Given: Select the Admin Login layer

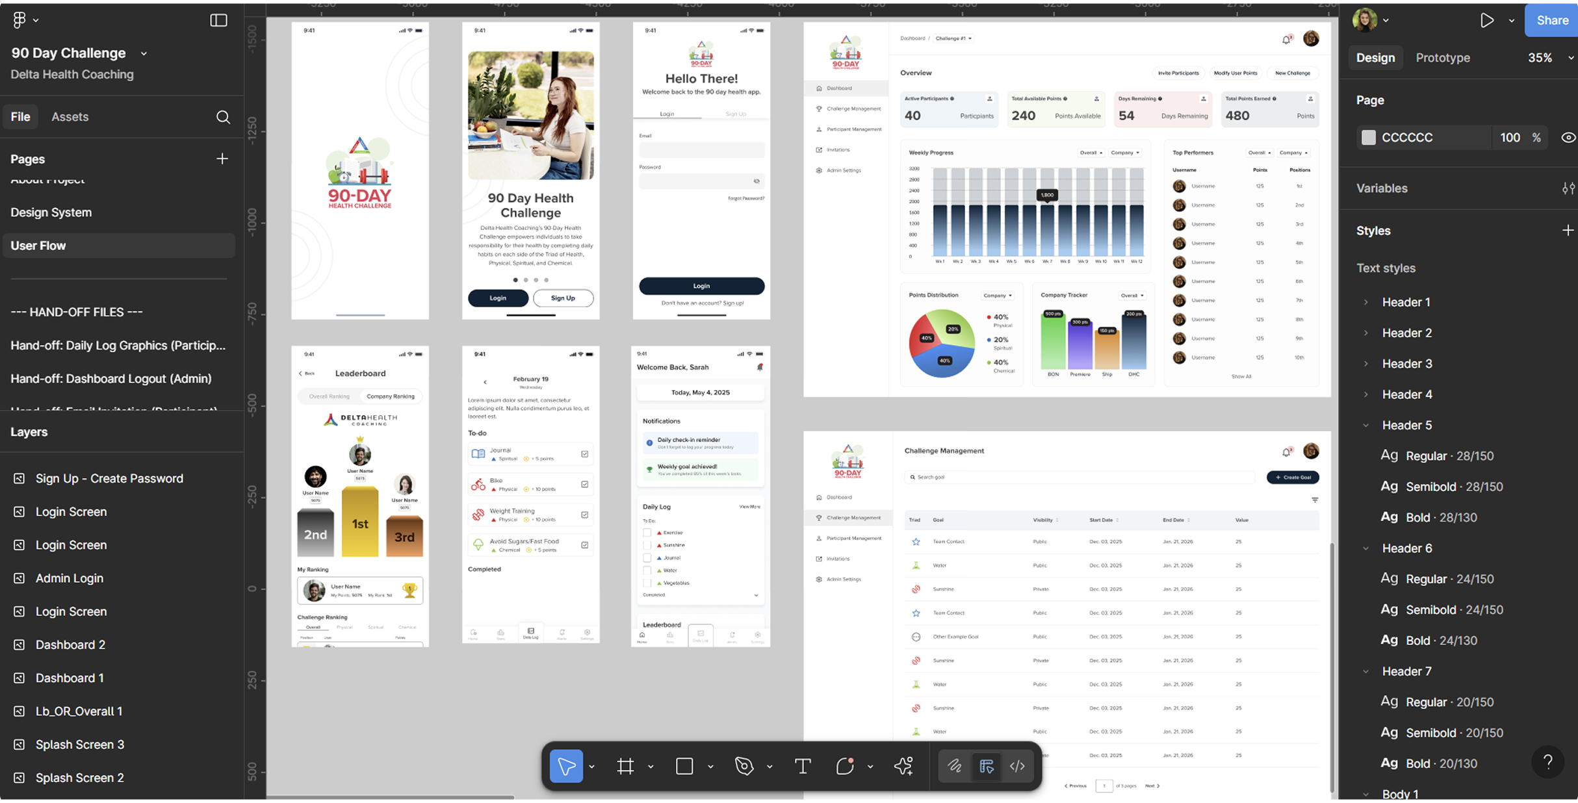Looking at the screenshot, I should pos(70,578).
